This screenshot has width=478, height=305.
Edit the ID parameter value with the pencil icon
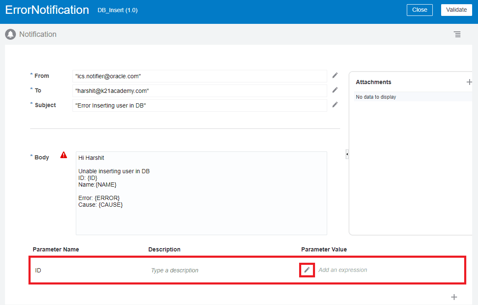tap(307, 270)
